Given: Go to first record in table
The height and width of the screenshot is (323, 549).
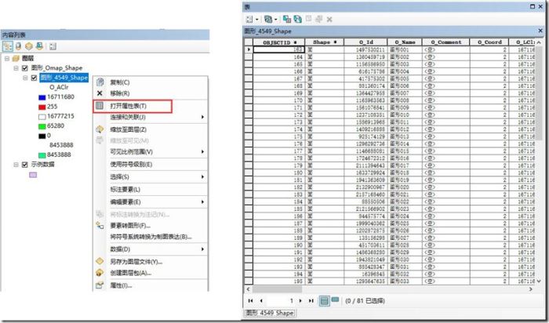Looking at the screenshot, I should pyautogui.click(x=250, y=300).
